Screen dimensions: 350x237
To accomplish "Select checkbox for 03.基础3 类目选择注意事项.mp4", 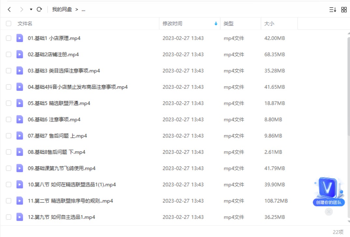I will (x=8, y=71).
